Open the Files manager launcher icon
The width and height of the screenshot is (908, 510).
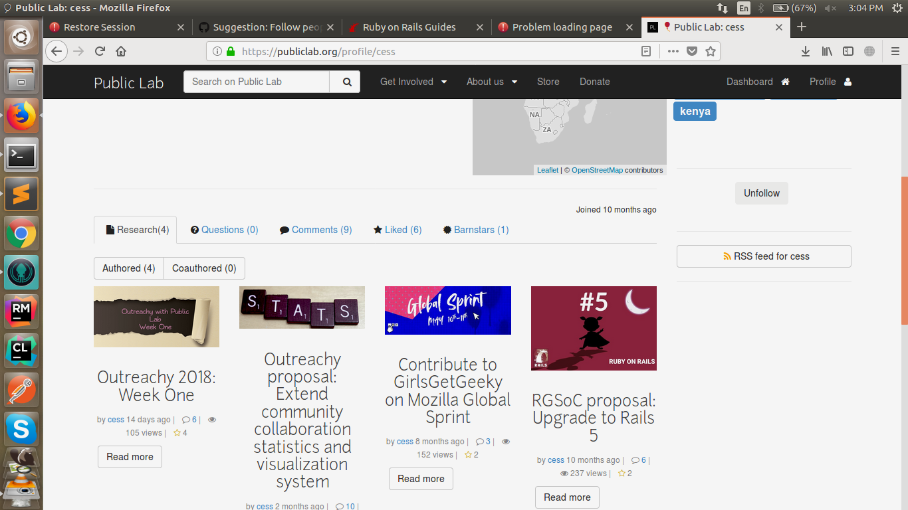pyautogui.click(x=21, y=77)
